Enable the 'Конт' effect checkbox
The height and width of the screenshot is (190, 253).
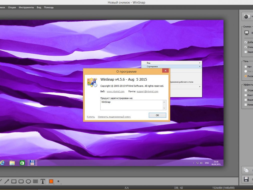245,95
